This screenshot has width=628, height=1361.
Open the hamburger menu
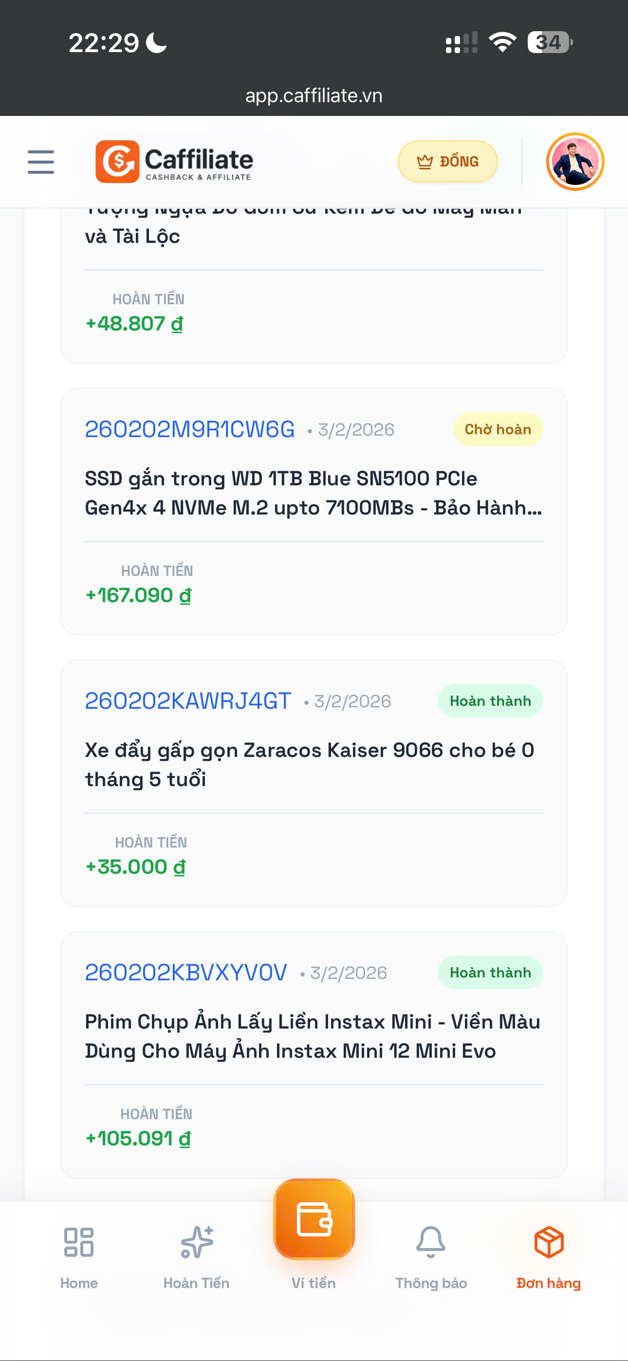(x=41, y=162)
